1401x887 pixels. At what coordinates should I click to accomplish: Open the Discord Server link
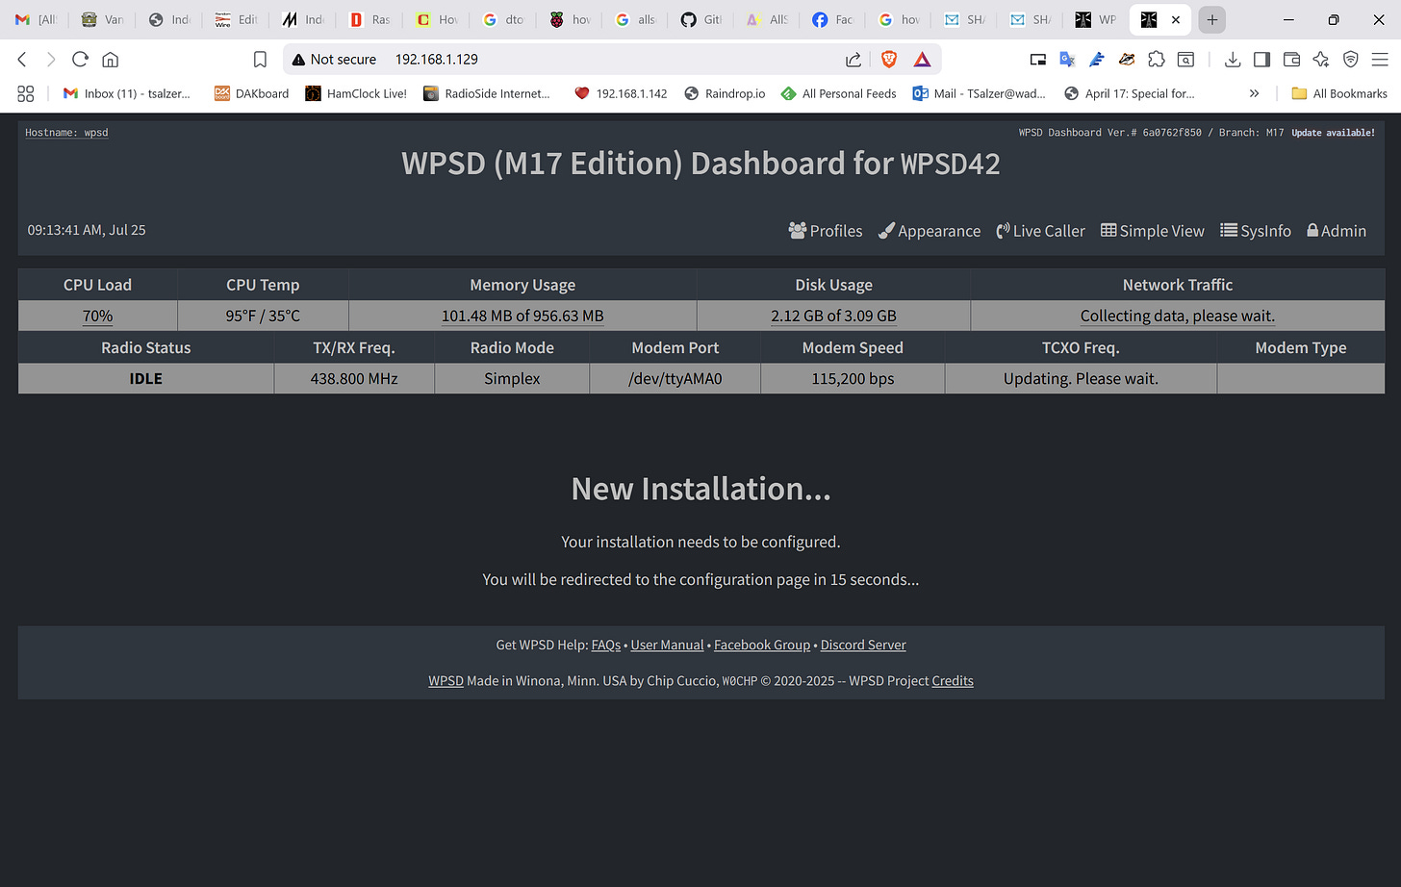point(863,645)
